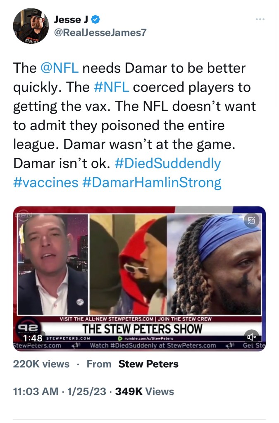This screenshot has width=279, height=423.
Task: Click Jesse J's profile avatar
Action: 31,26
